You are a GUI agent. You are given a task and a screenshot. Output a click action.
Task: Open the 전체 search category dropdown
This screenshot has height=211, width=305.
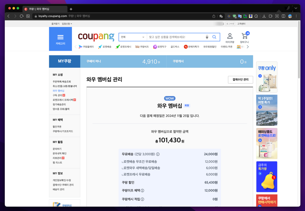(133, 37)
